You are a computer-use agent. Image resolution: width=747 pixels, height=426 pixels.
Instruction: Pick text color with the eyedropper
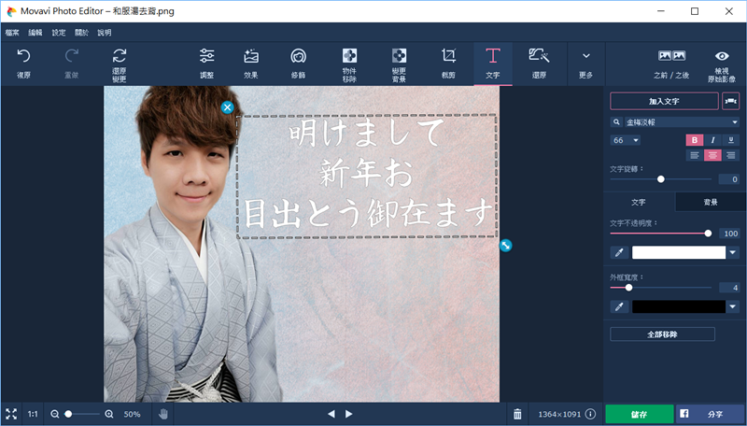(619, 252)
